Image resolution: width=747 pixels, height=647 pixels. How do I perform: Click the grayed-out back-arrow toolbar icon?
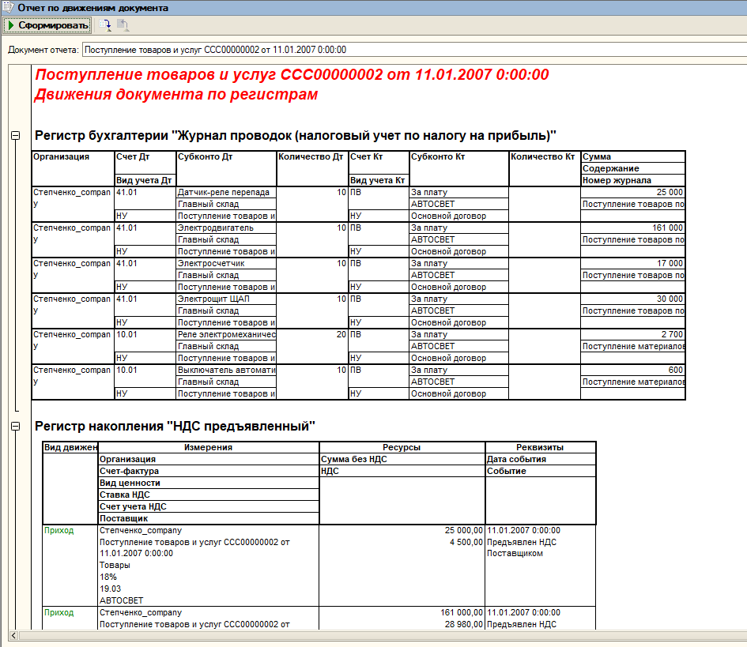[123, 25]
